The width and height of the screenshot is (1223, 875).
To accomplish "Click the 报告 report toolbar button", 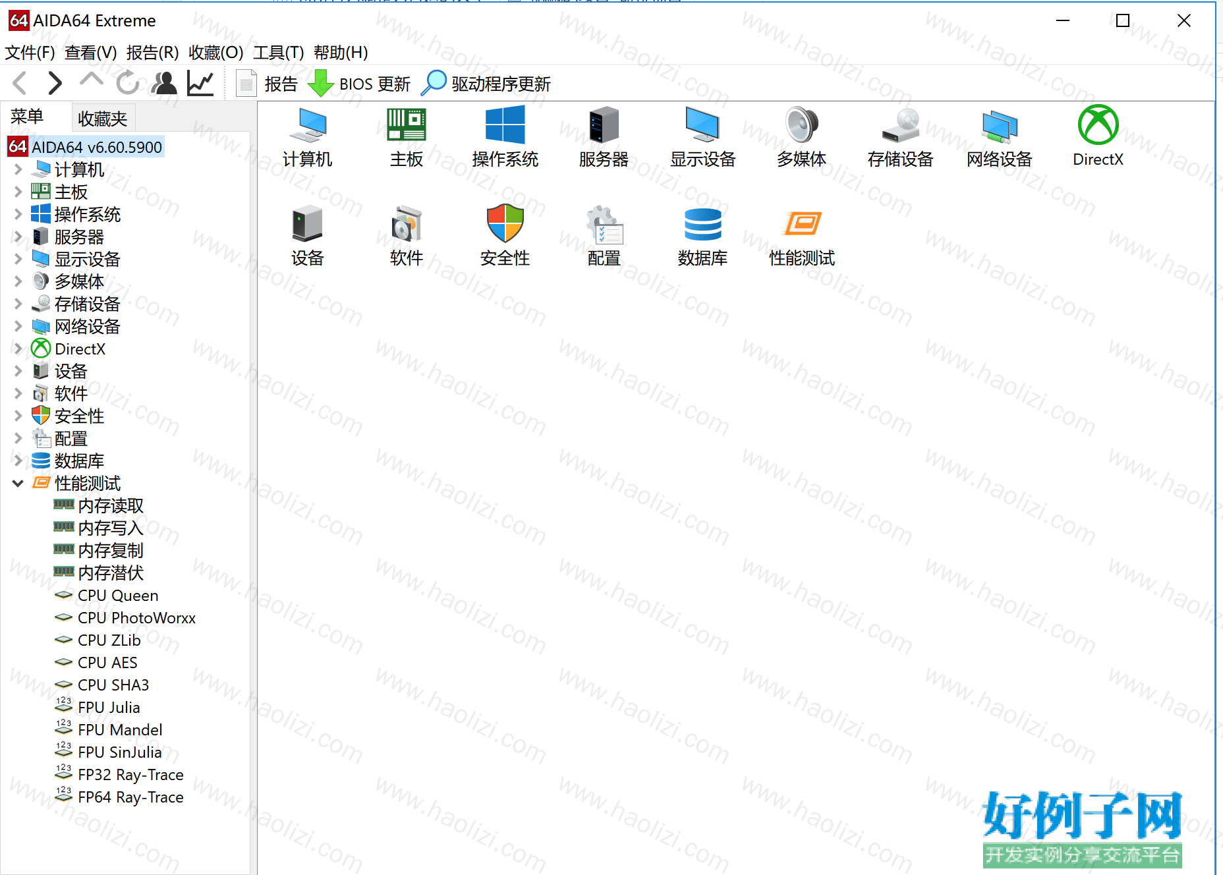I will [267, 84].
